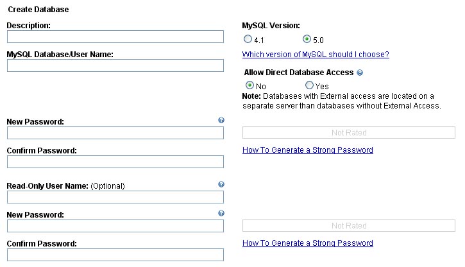This screenshot has width=465, height=267.
Task: Click help icon above second New Password field
Action: [221, 213]
